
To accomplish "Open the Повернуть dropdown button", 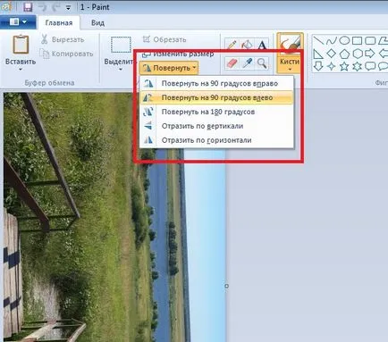I will coord(169,68).
